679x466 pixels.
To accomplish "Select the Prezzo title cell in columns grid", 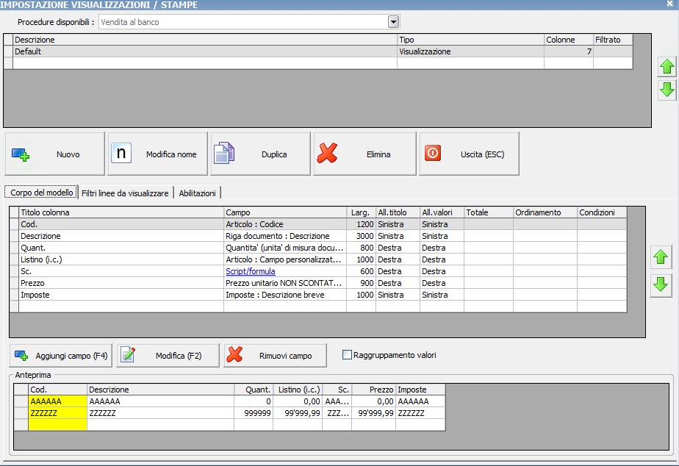I will (121, 282).
